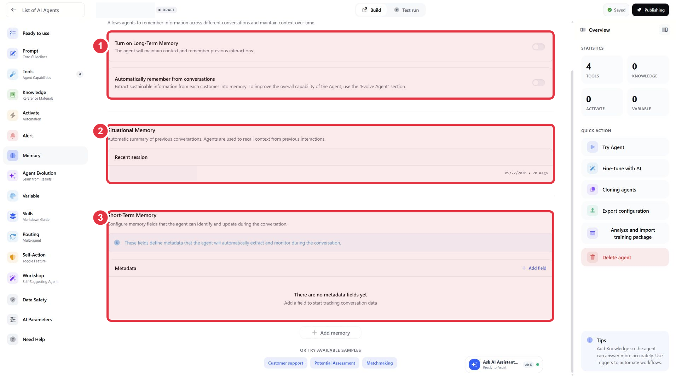676x377 pixels.
Task: Open the Prompt core guidelines section
Action: pos(45,54)
